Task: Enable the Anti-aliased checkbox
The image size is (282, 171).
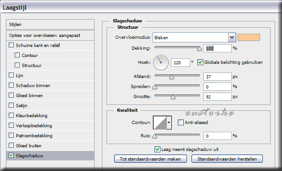Action: coord(181,122)
